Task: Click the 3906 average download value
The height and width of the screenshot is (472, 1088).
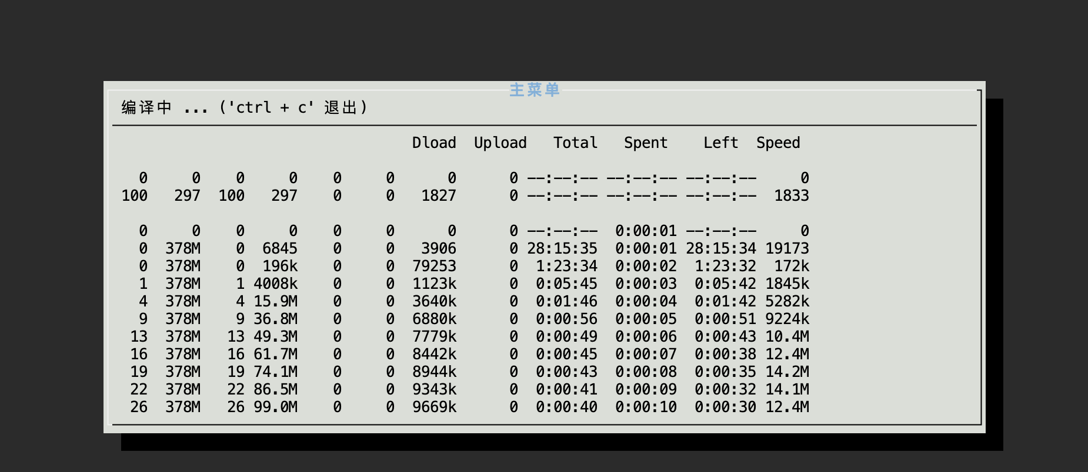Action: 439,248
